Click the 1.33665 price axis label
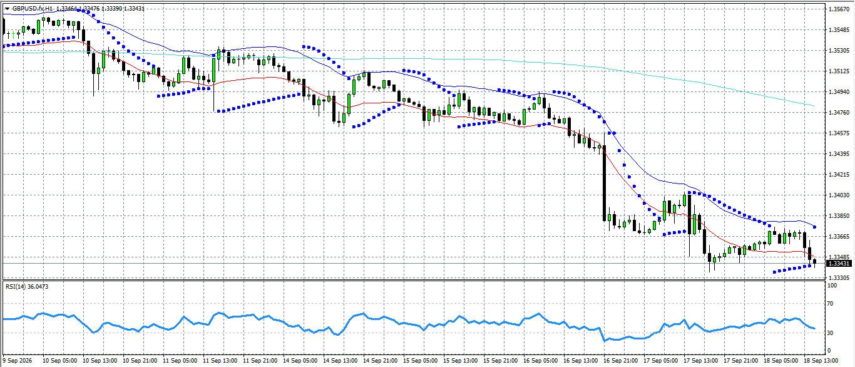Image resolution: width=855 pixels, height=367 pixels. [x=837, y=237]
